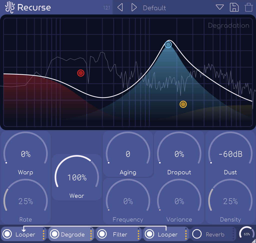The image size is (256, 243).
Task: Click the drag handle dots beside Filter
Action: (138, 234)
